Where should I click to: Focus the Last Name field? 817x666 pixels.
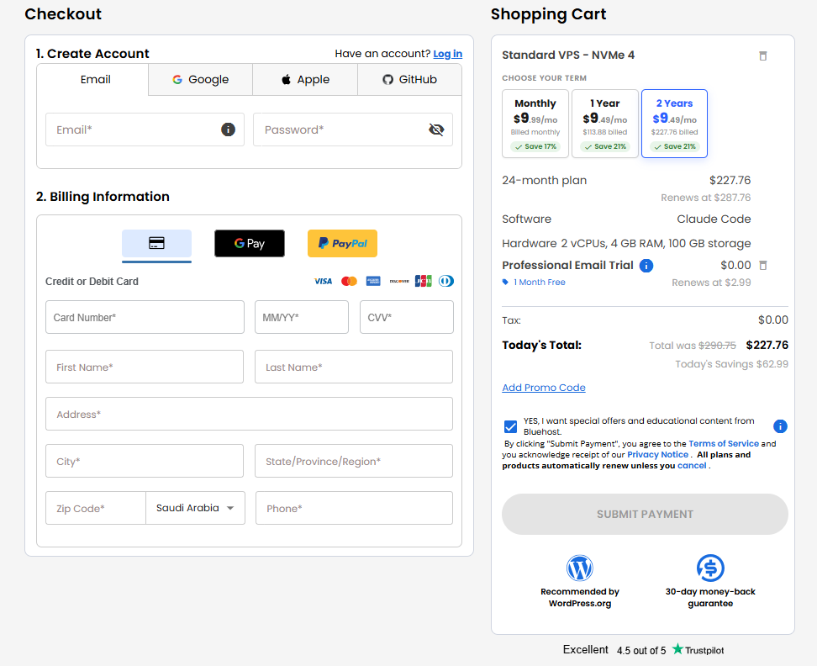click(354, 367)
